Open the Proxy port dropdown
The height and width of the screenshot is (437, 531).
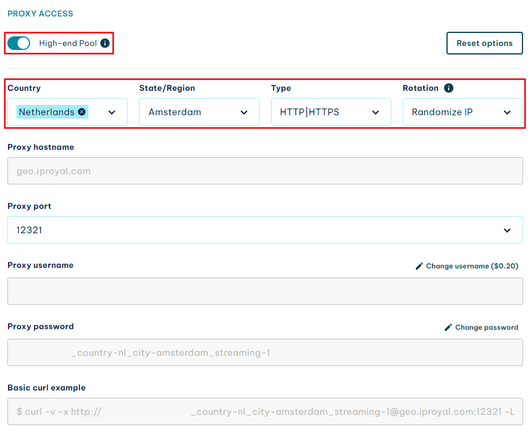click(265, 230)
